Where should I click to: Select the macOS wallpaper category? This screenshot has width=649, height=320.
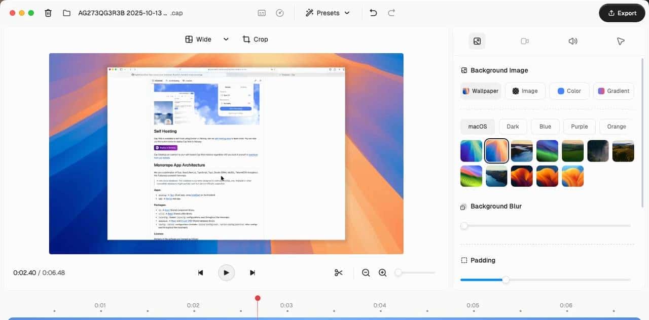pos(478,127)
